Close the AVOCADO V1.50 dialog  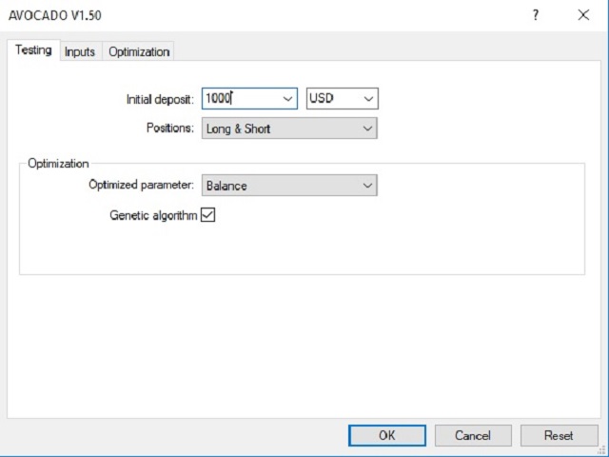[583, 15]
